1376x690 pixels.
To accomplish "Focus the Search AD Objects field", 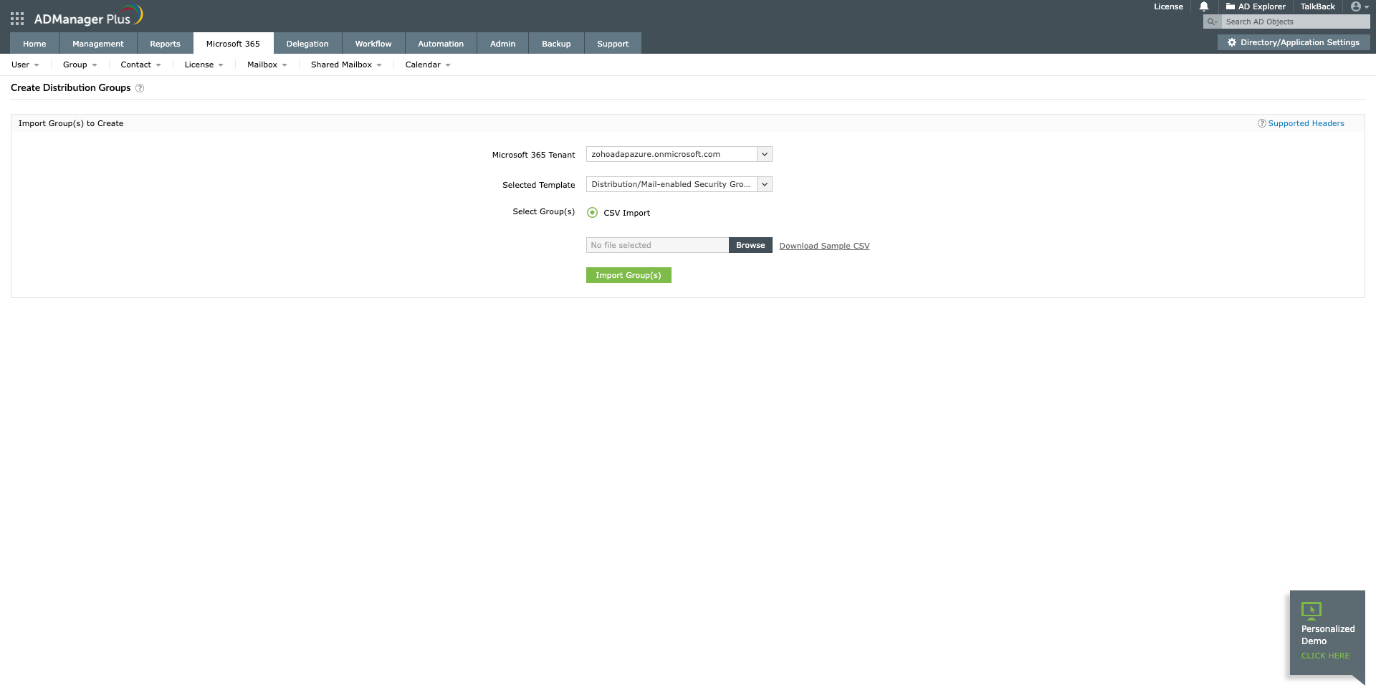I will 1296,22.
